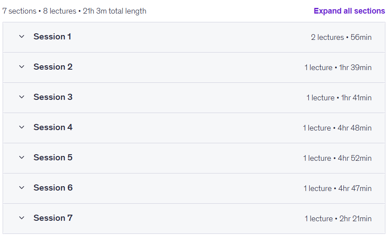Select the Session 2 section title
This screenshot has height=237, width=388.
click(53, 67)
